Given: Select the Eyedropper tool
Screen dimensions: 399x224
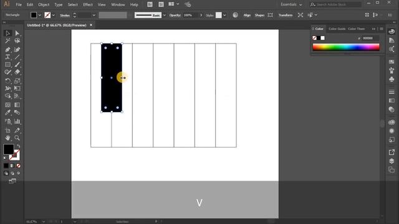Looking at the screenshot, I should point(7,112).
